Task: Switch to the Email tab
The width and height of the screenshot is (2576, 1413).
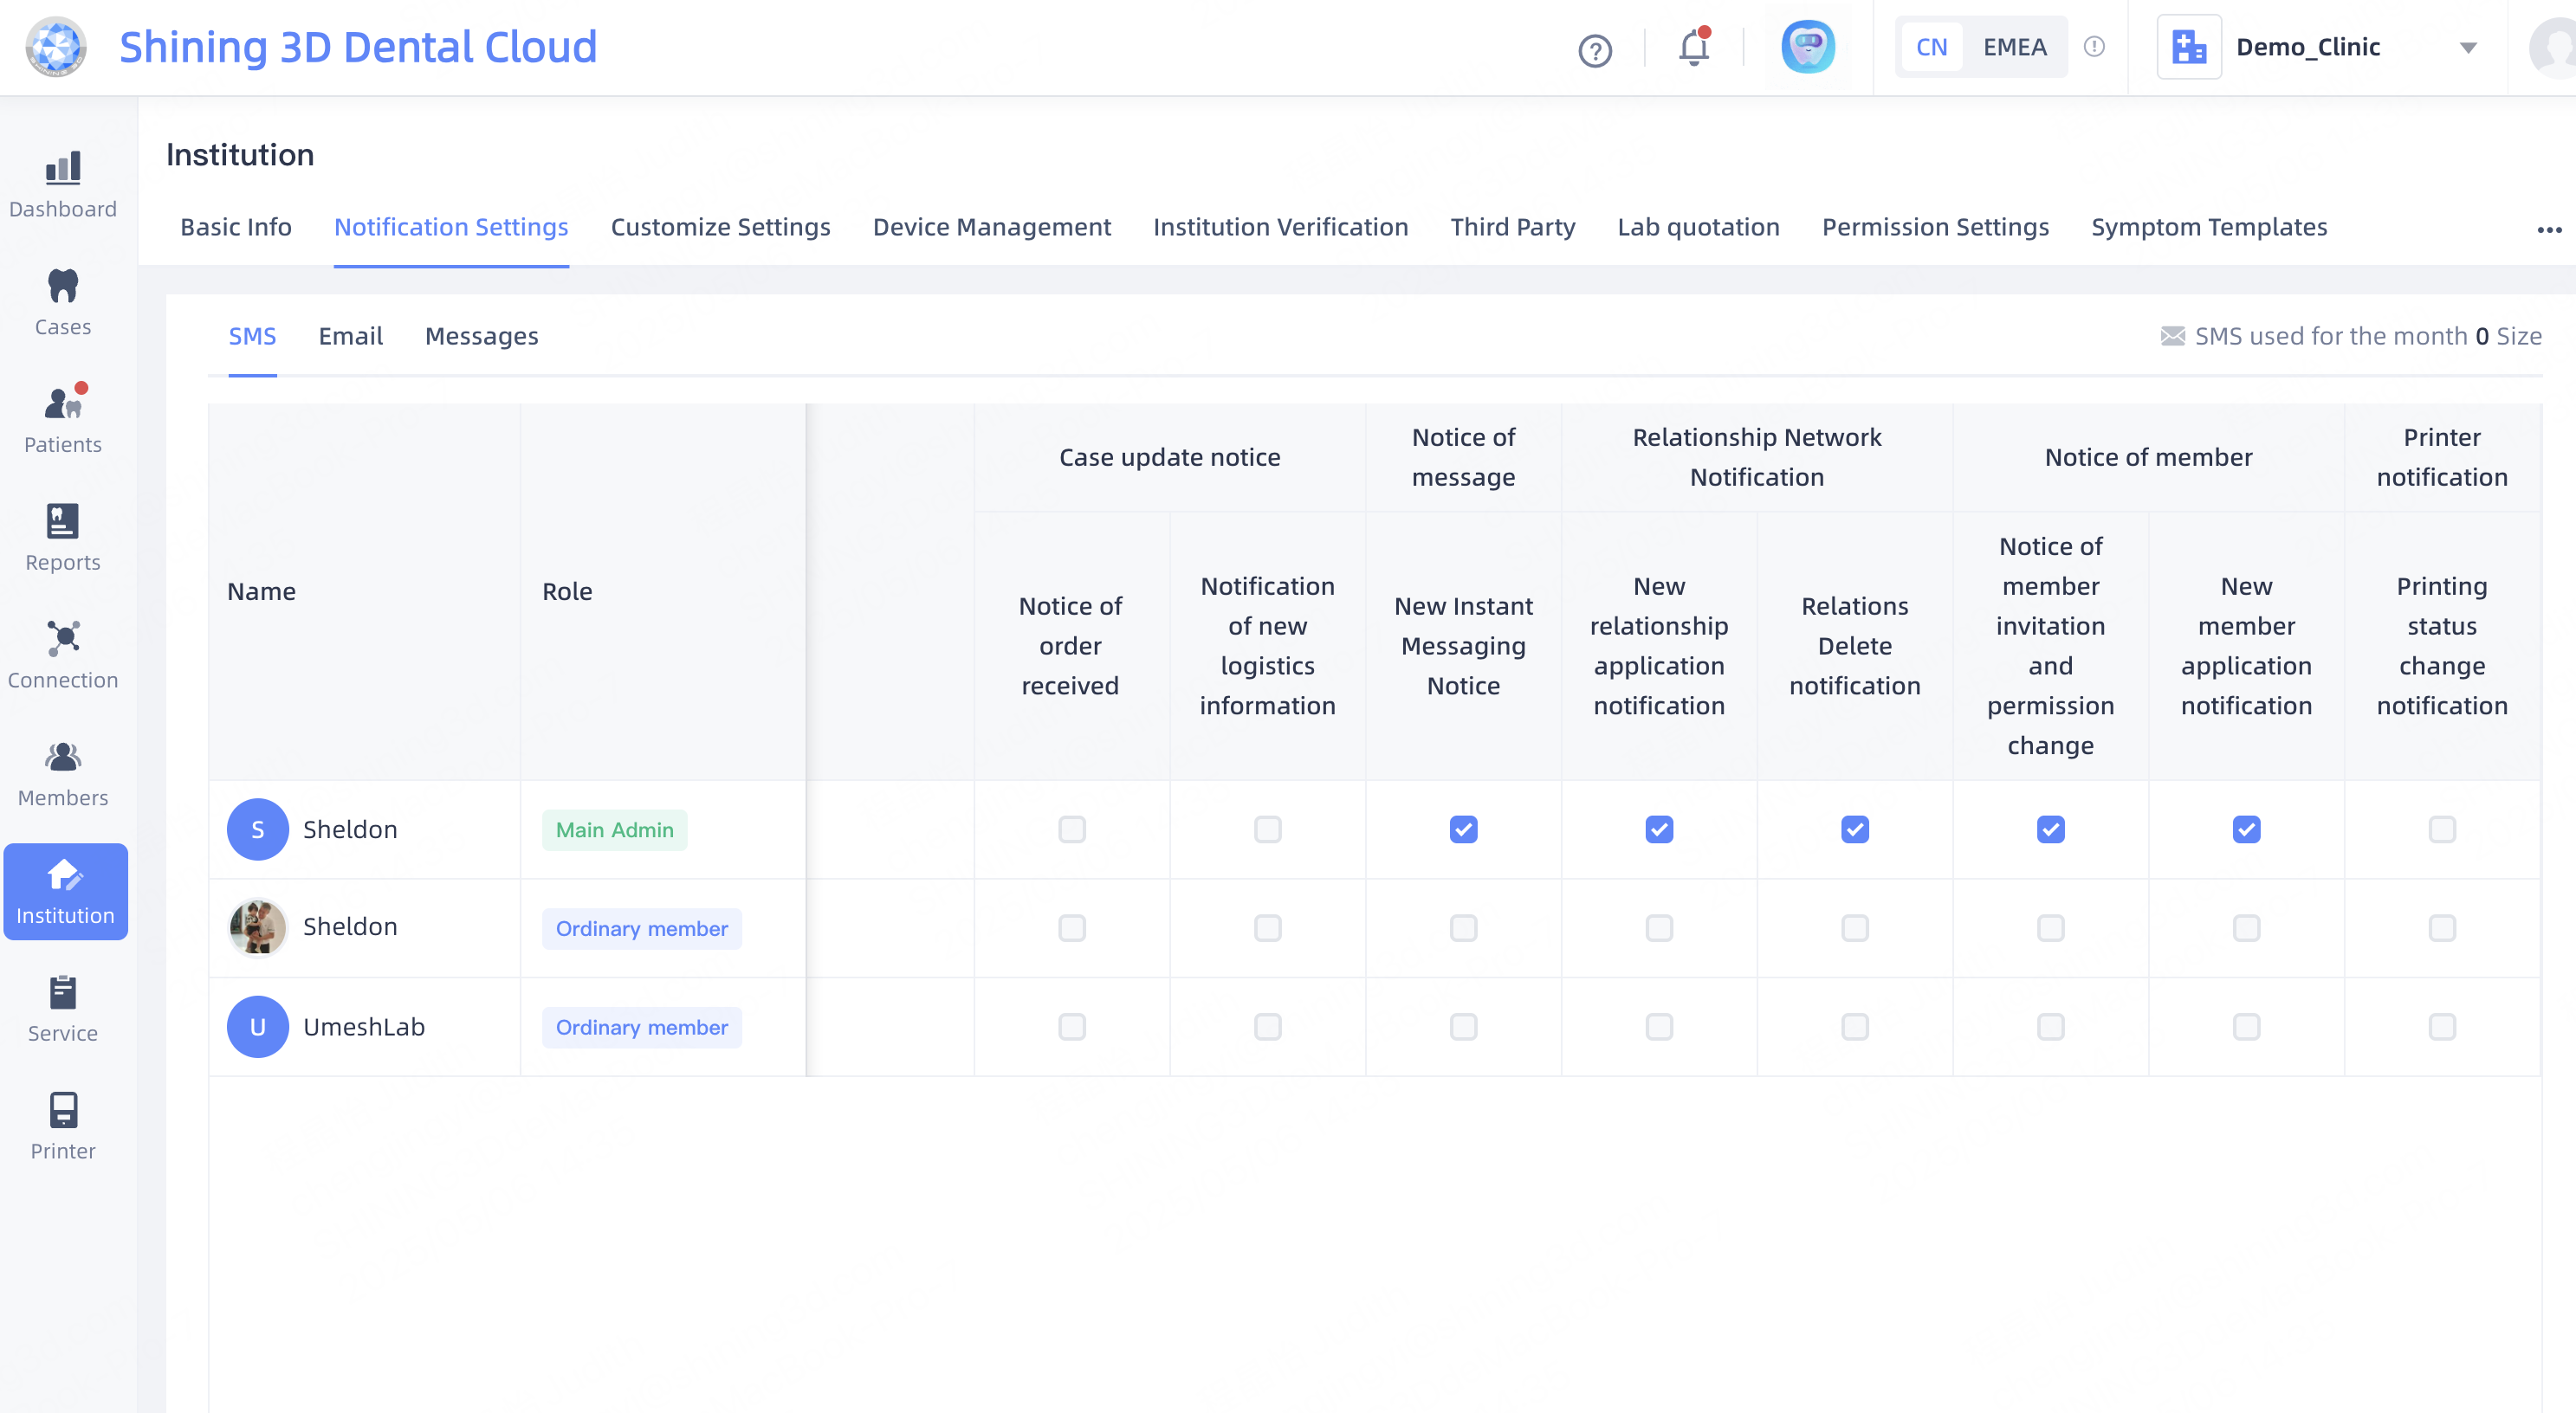Action: tap(350, 337)
